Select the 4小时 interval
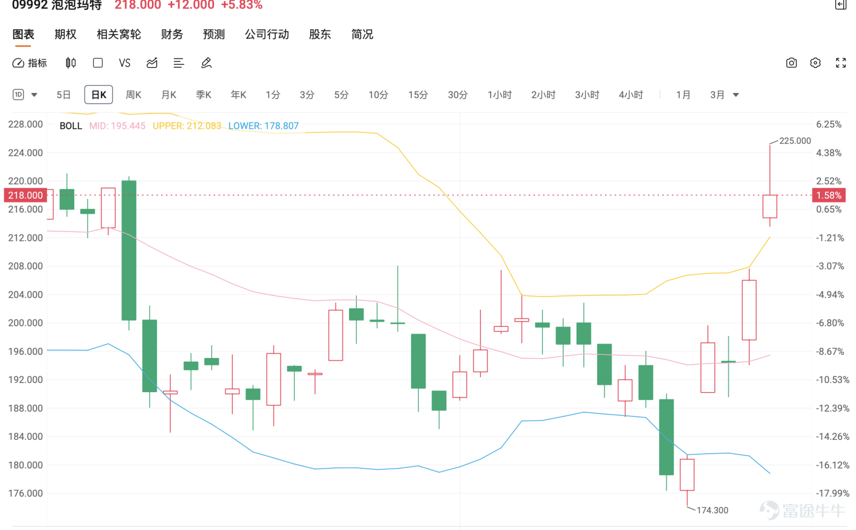Screen dimensions: 856x530 (631, 95)
